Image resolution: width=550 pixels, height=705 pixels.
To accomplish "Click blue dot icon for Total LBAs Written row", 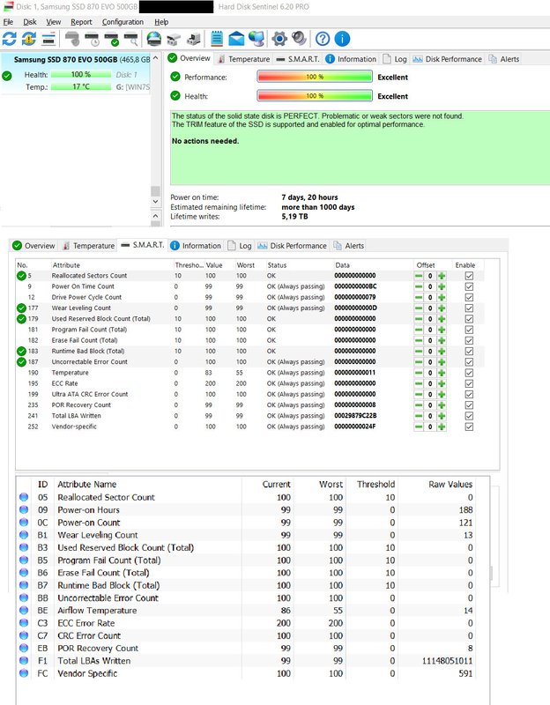I will pos(24,660).
